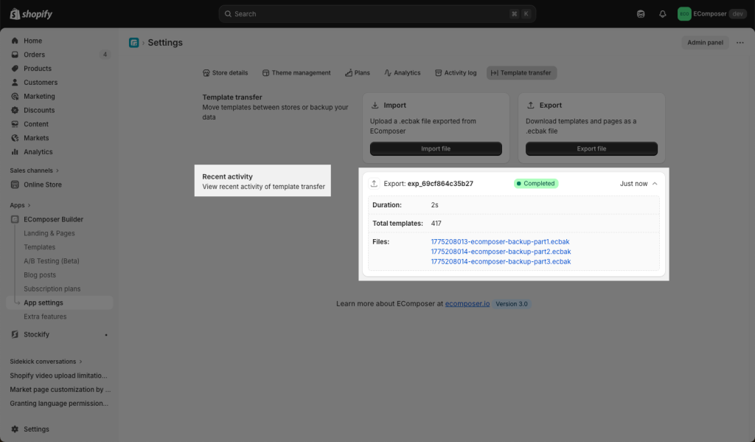The height and width of the screenshot is (442, 755).
Task: Click the three-dot more actions button
Action: pos(740,43)
